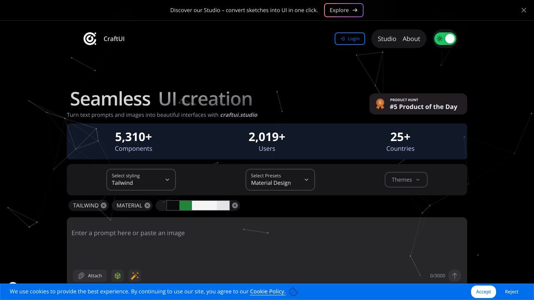Click the craftui.studio text in the subtitle

pyautogui.click(x=239, y=115)
